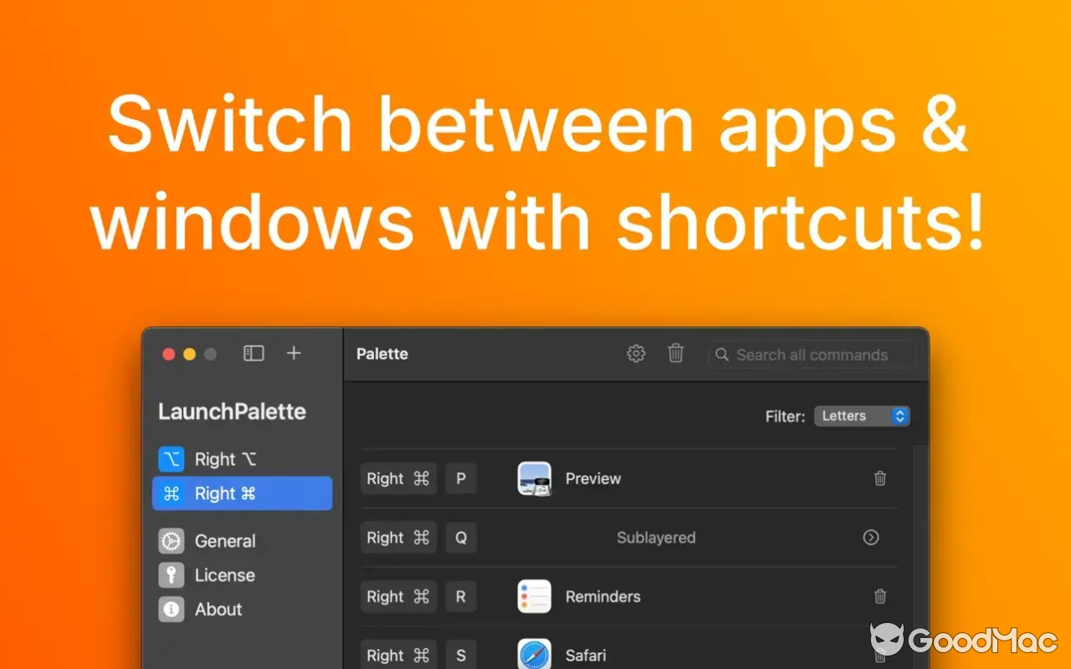The height and width of the screenshot is (669, 1071).
Task: Add a new palette with the plus icon
Action: (x=294, y=353)
